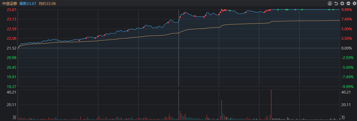
Task: Click the left-side 20.11 volume label
Action: click(x=12, y=105)
